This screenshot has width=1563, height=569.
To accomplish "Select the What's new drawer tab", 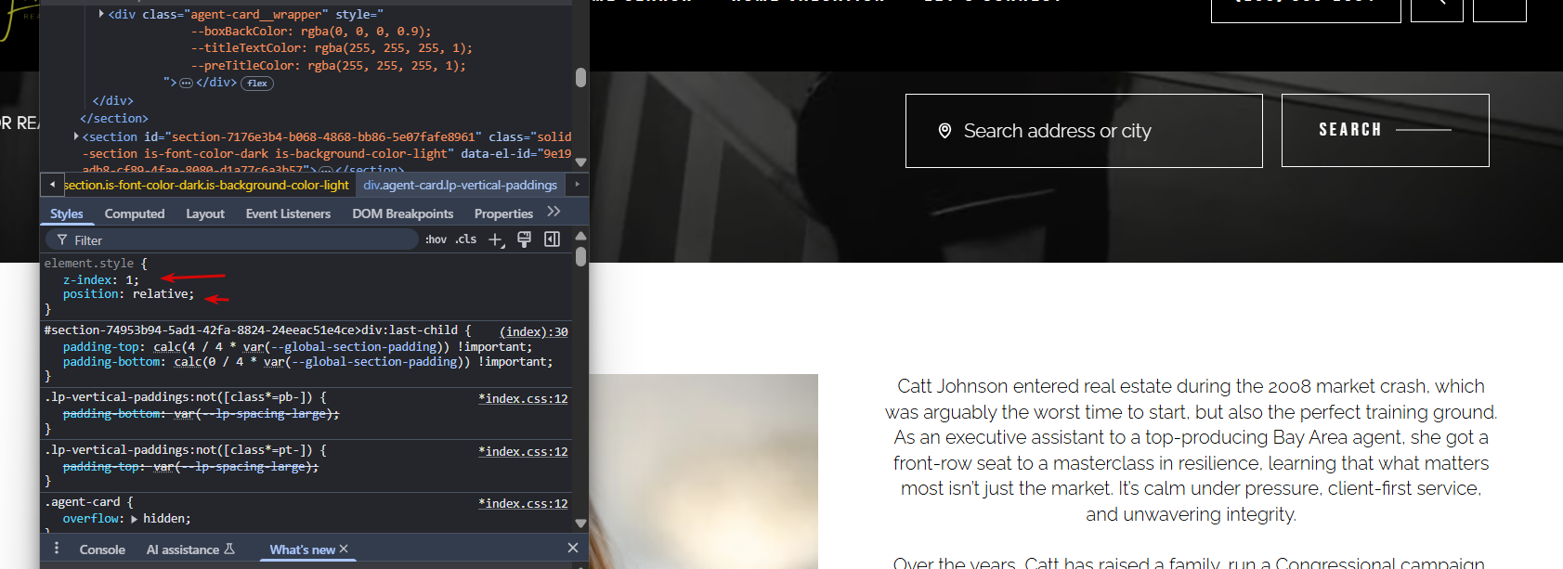I will [302, 550].
